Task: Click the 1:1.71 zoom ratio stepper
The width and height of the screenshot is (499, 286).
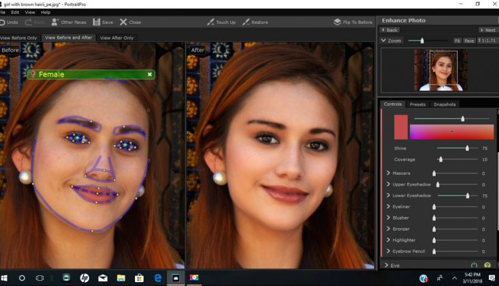Action: tap(486, 41)
